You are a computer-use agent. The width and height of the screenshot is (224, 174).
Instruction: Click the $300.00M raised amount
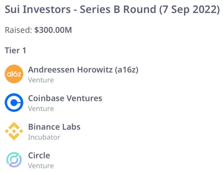(x=53, y=30)
